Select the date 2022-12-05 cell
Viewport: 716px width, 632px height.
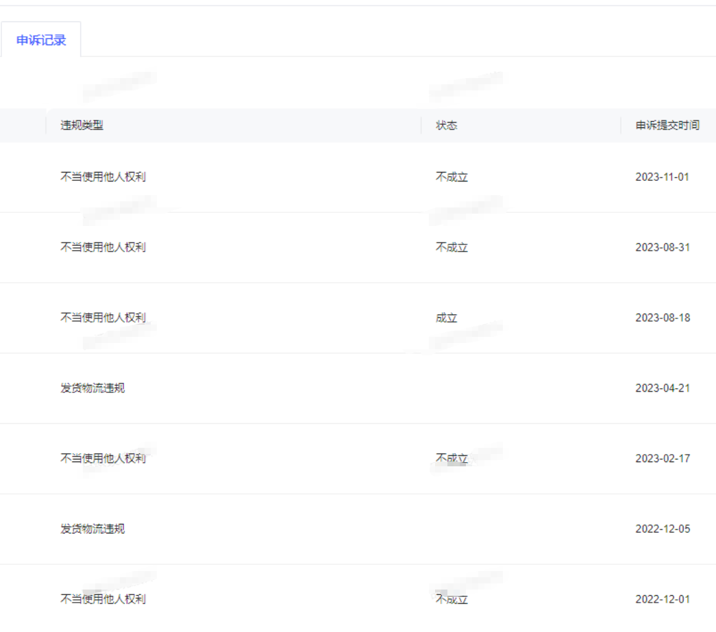662,529
